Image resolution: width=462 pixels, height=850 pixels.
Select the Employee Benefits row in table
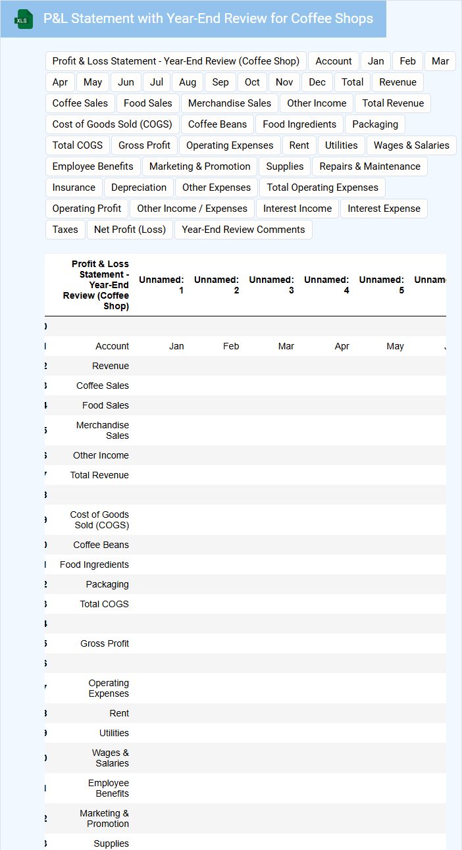[108, 788]
